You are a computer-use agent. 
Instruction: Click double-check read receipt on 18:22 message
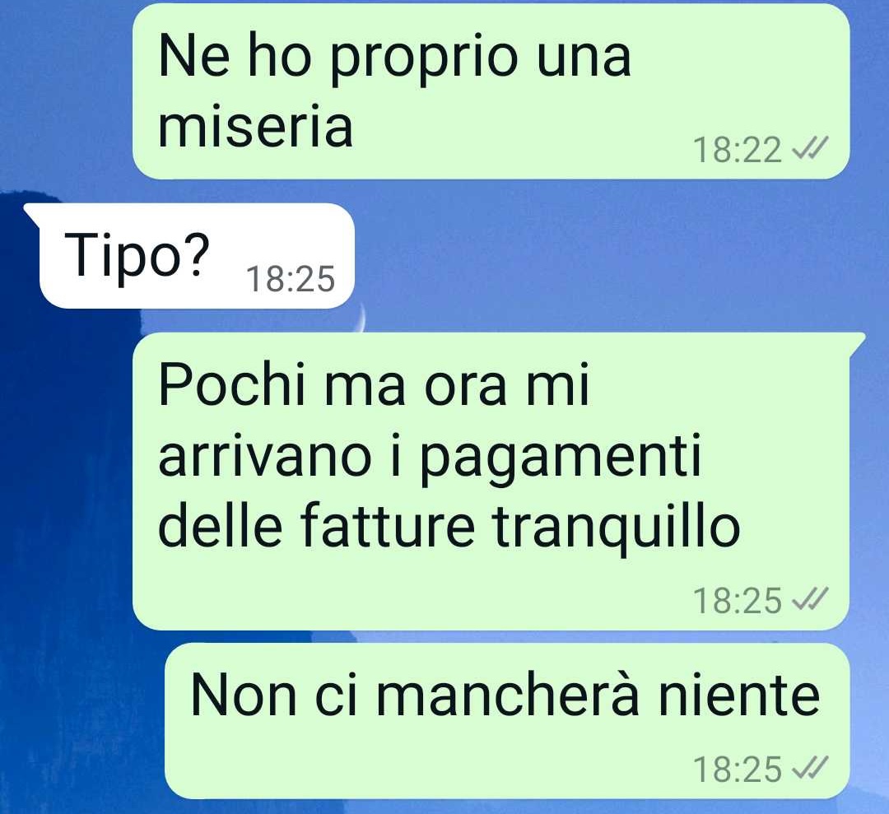click(x=810, y=148)
